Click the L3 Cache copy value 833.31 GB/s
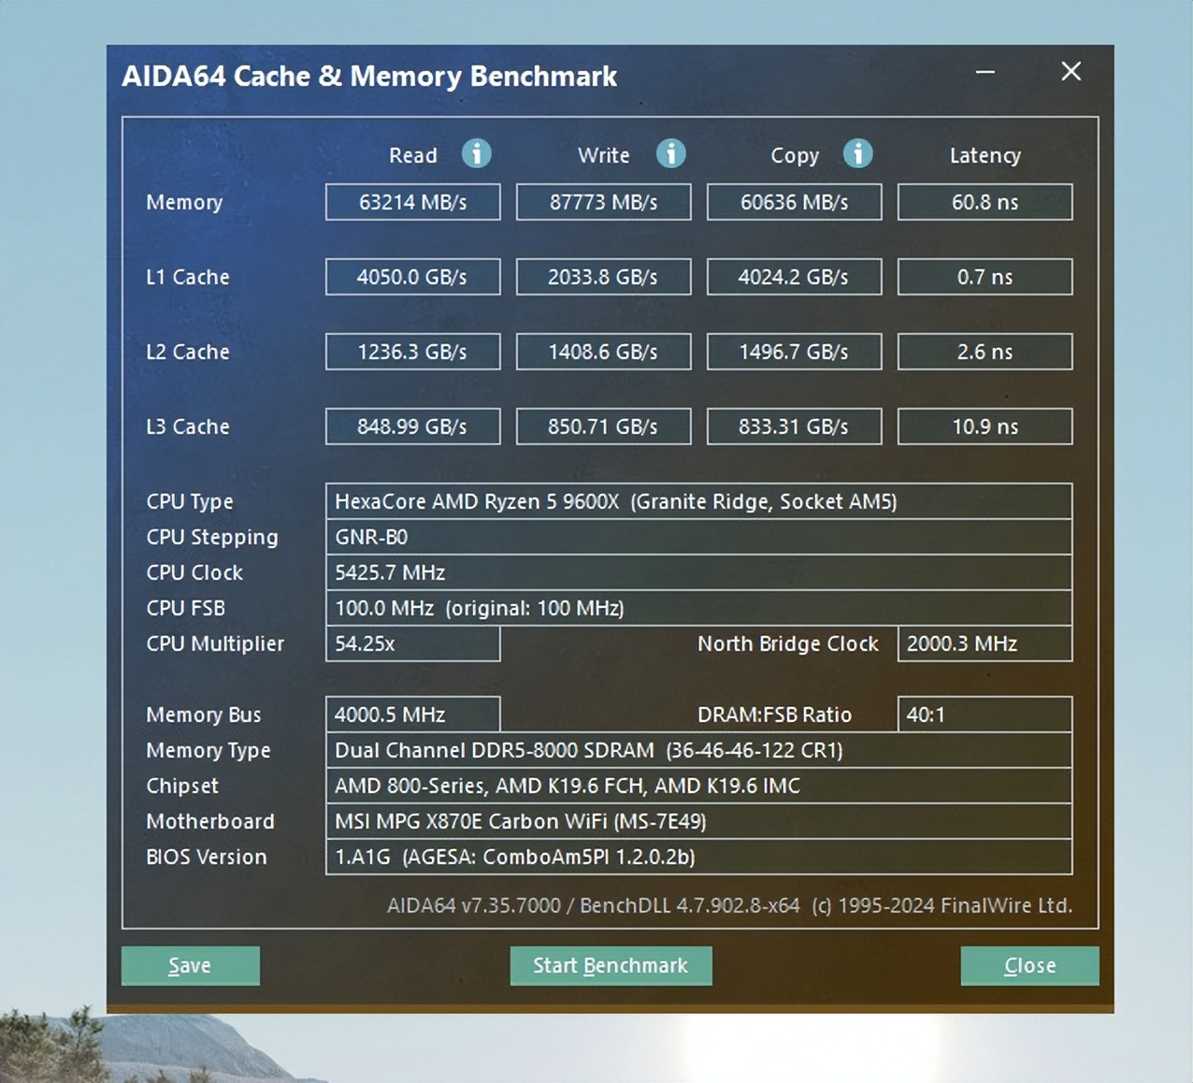 (795, 426)
